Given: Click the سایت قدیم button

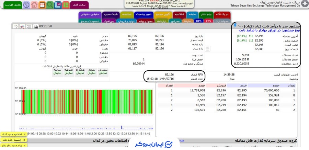Looking at the screenshot, I should pyautogui.click(x=79, y=5).
